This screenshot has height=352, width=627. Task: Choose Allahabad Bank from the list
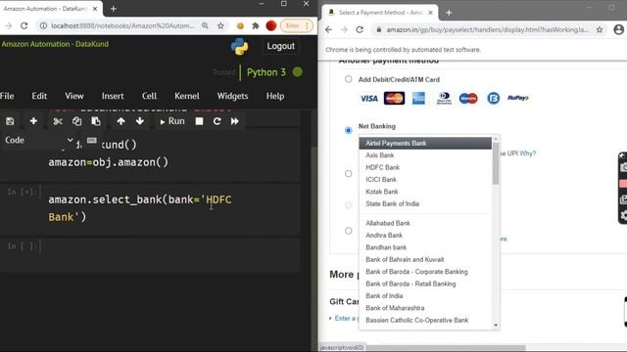coord(425,223)
